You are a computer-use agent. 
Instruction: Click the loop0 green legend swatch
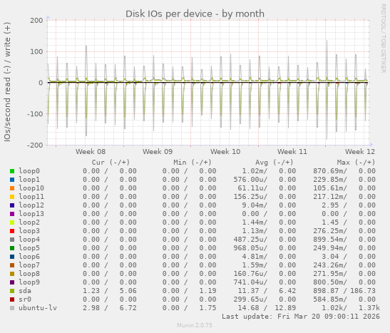pyautogui.click(x=12, y=171)
